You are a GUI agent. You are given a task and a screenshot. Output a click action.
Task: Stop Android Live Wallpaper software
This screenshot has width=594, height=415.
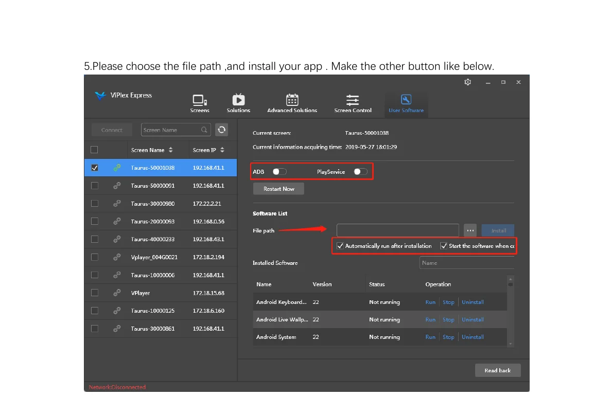[448, 319]
